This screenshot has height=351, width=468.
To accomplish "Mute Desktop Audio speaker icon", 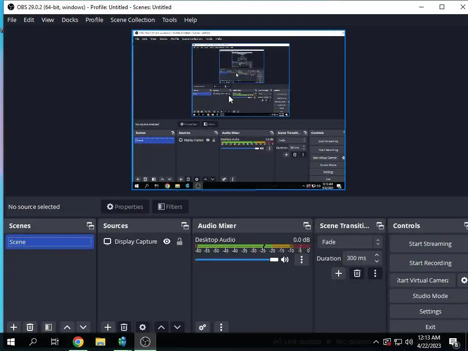I will (x=285, y=260).
